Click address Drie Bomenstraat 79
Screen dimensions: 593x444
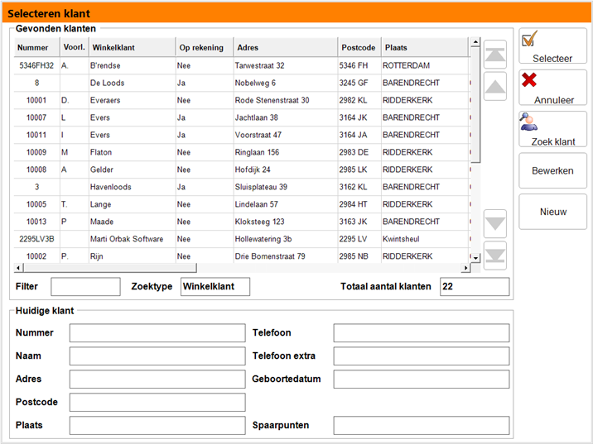pos(270,257)
